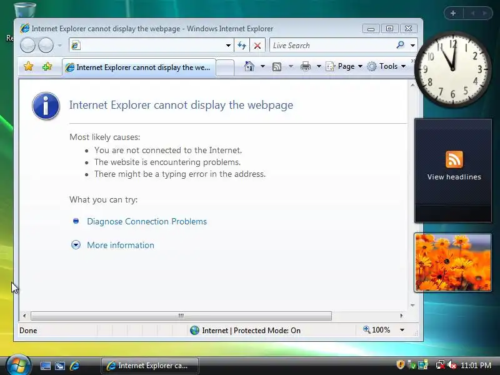This screenshot has height=375, width=500.
Task: Open the Feeds dropdown arrow
Action: [291, 66]
